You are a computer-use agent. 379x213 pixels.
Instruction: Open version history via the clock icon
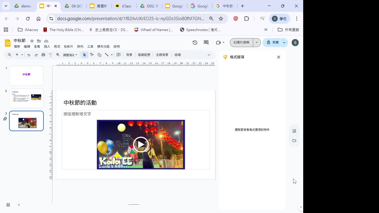click(195, 43)
